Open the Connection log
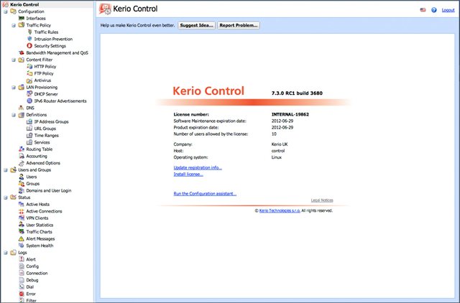460x303 pixels. click(x=37, y=273)
